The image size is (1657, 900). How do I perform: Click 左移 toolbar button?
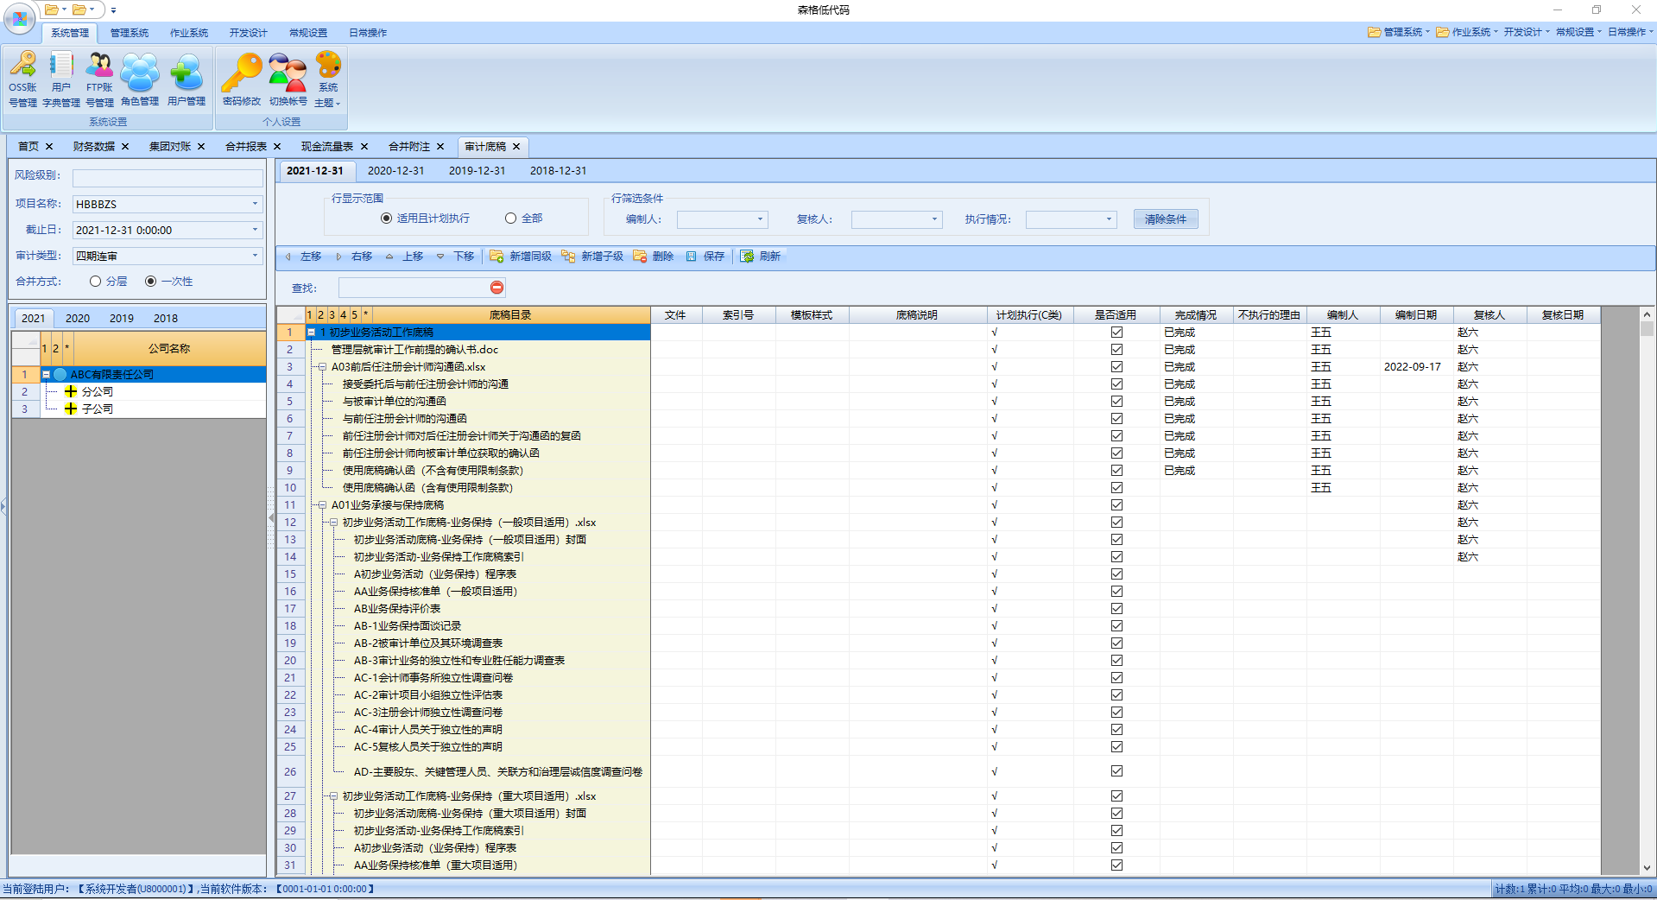[x=303, y=257]
